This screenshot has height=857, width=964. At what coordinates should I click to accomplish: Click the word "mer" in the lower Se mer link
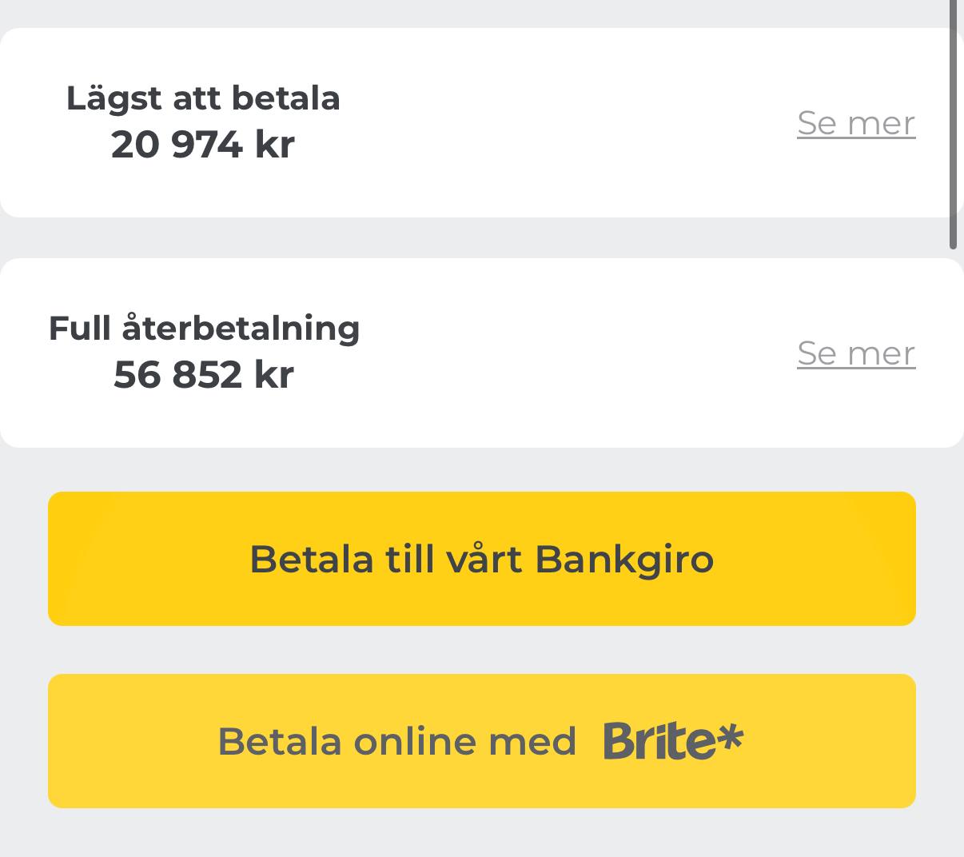coord(881,353)
